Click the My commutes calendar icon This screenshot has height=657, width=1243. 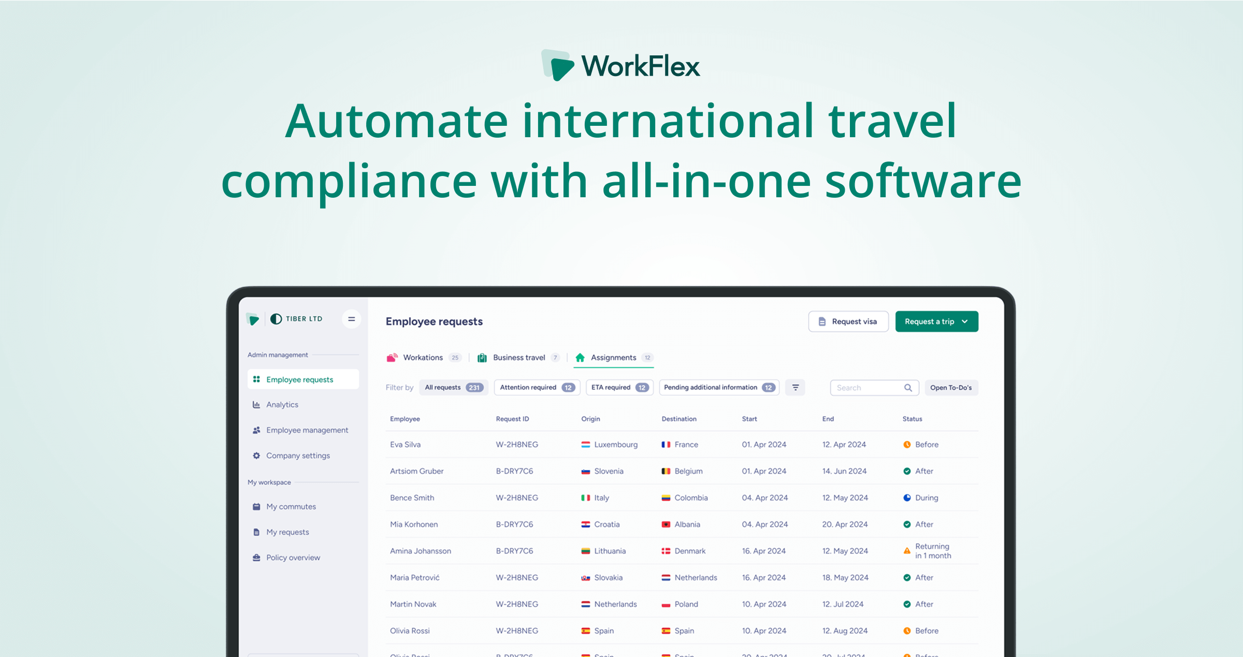pyautogui.click(x=256, y=506)
